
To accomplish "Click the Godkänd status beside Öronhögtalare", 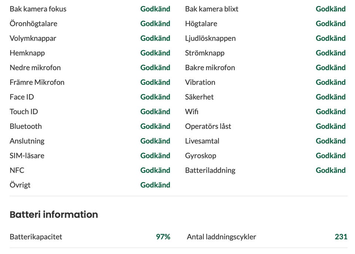I will click(155, 24).
